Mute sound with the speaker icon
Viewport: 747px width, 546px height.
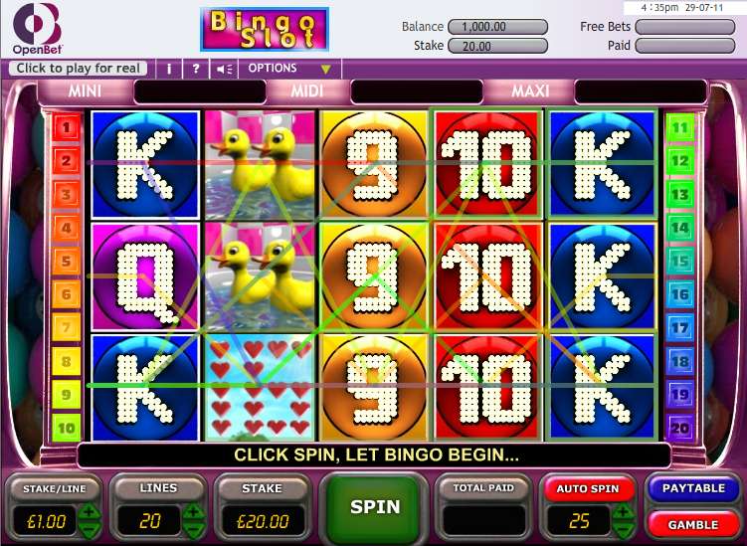tap(224, 69)
